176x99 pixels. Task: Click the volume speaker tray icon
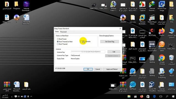coord(19,97)
